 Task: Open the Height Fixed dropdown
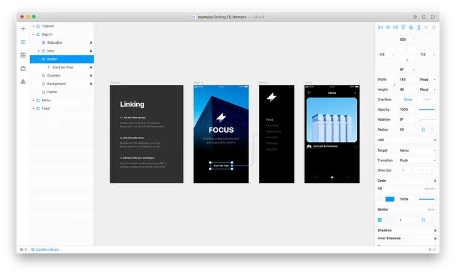pos(428,89)
